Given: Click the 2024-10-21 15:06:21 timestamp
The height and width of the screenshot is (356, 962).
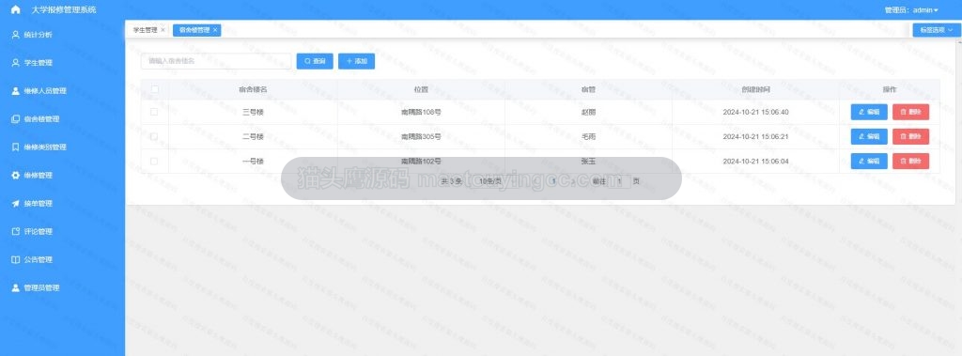Looking at the screenshot, I should pyautogui.click(x=755, y=136).
